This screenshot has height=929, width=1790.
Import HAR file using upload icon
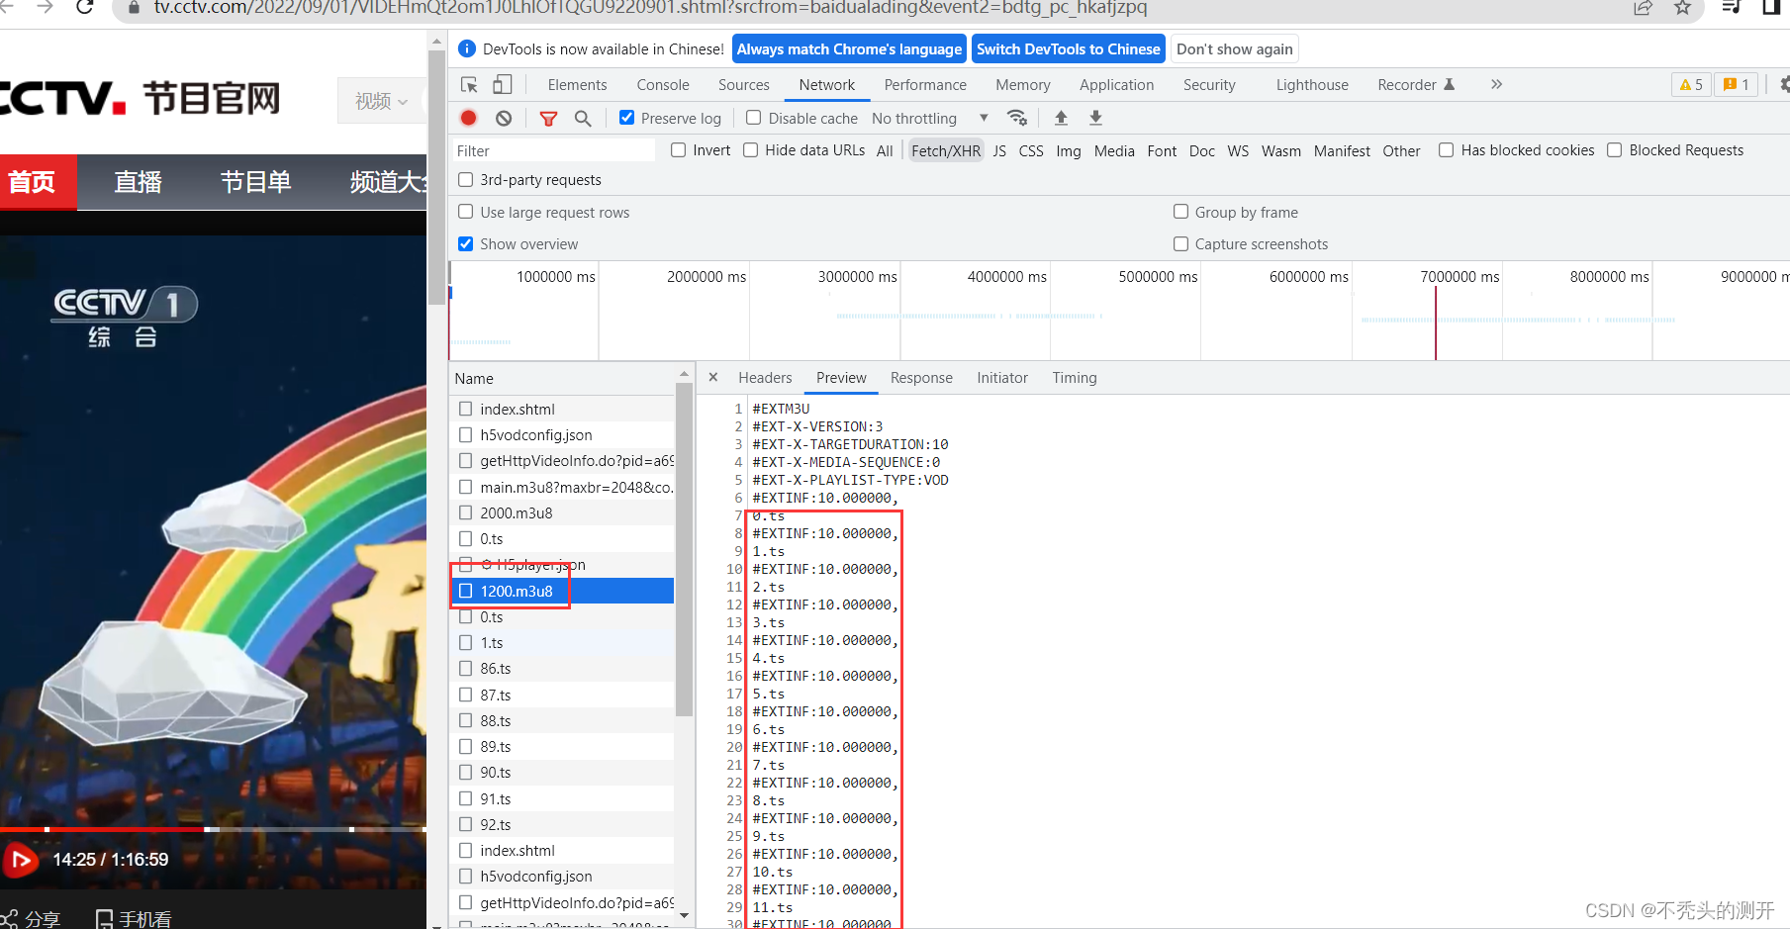pos(1060,118)
